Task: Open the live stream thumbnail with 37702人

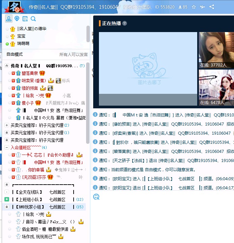Action: click(216, 50)
